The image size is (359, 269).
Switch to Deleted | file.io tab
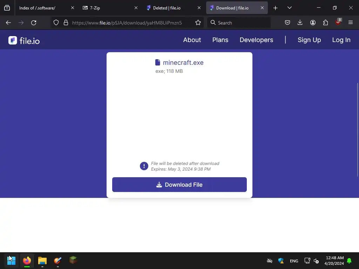click(173, 8)
